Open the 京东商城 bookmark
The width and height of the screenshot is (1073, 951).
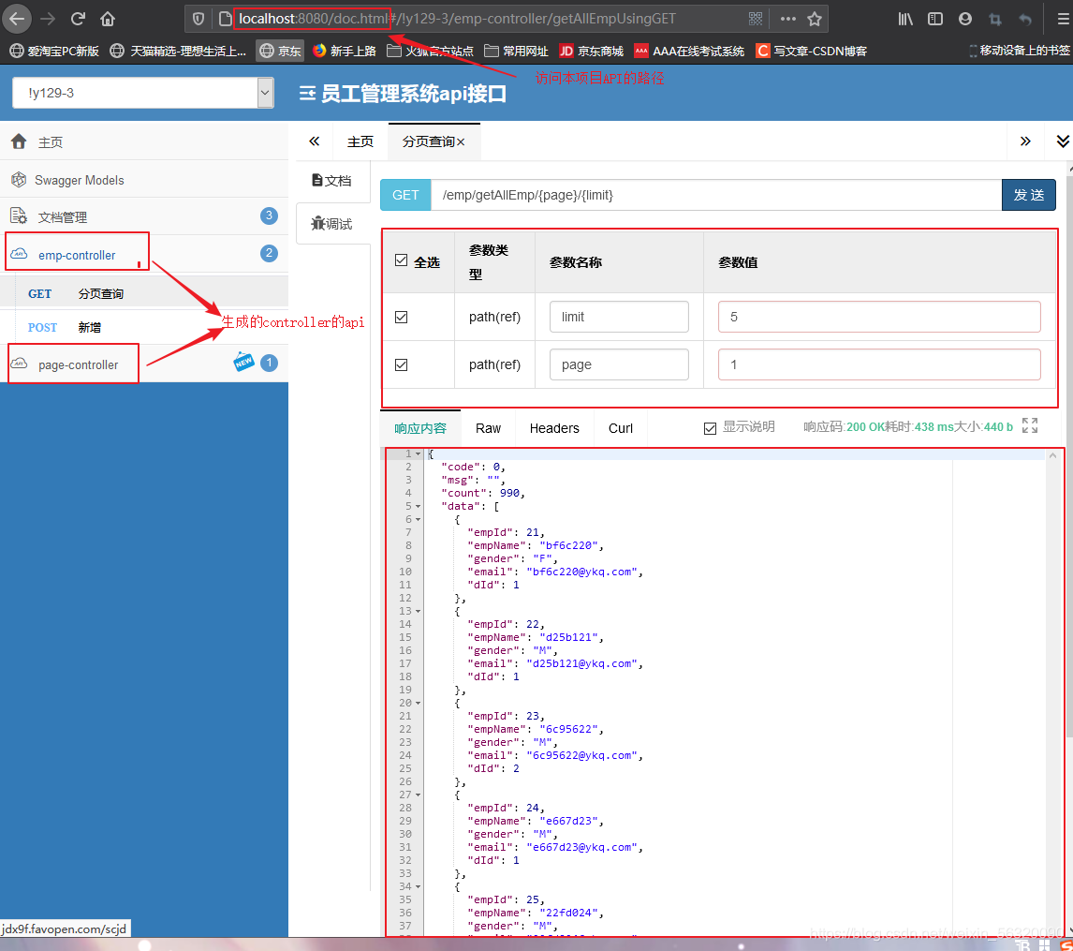tap(591, 51)
